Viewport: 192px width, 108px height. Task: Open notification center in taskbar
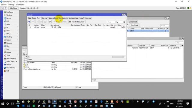click(x=187, y=104)
